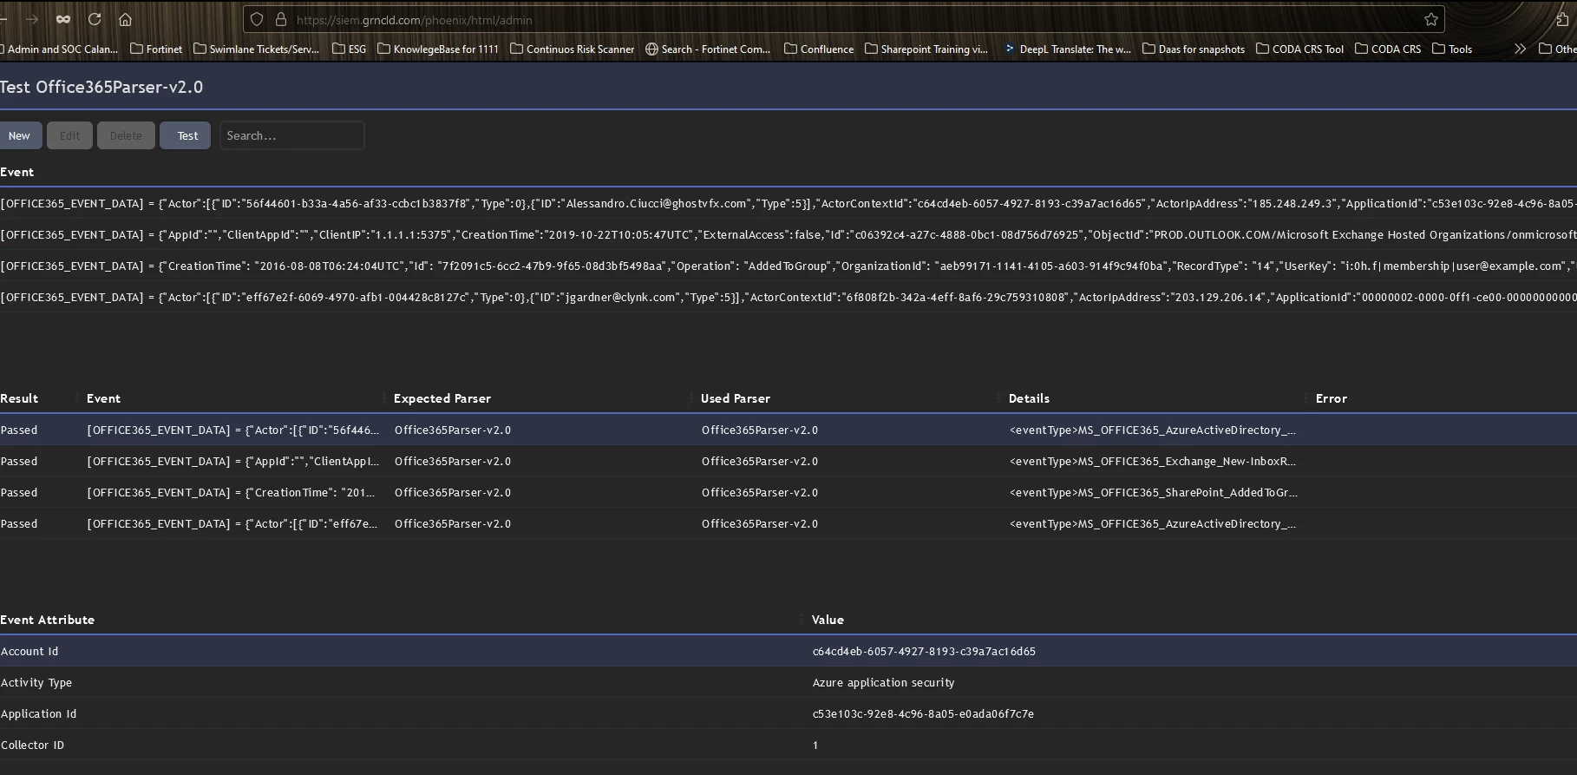
Task: Click the greyed Delete button
Action: 126,135
